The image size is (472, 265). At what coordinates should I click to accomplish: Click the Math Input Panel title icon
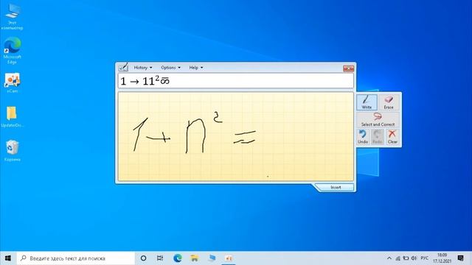(123, 67)
